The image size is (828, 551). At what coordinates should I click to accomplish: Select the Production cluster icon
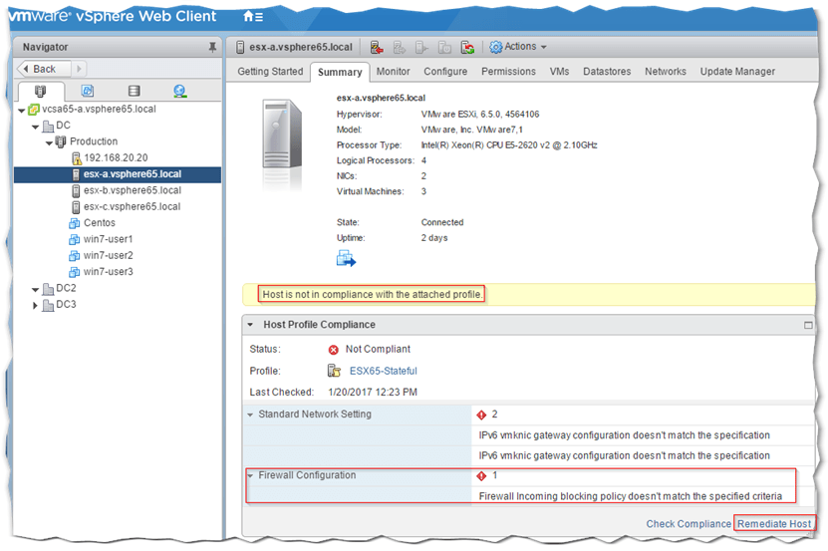[x=61, y=141]
